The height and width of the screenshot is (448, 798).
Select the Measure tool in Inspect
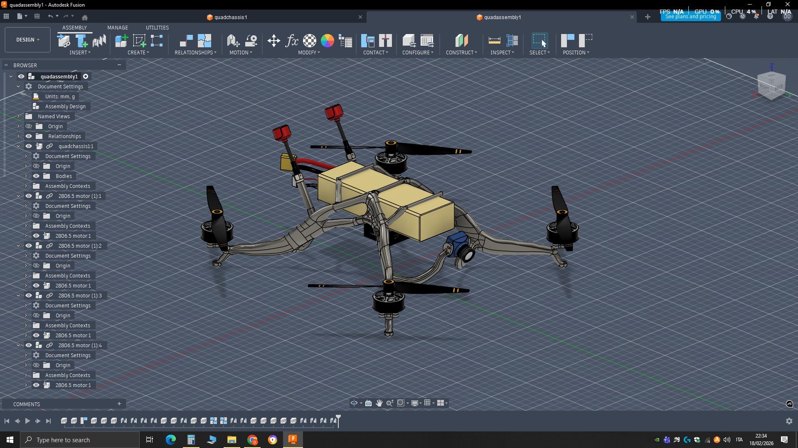[494, 41]
